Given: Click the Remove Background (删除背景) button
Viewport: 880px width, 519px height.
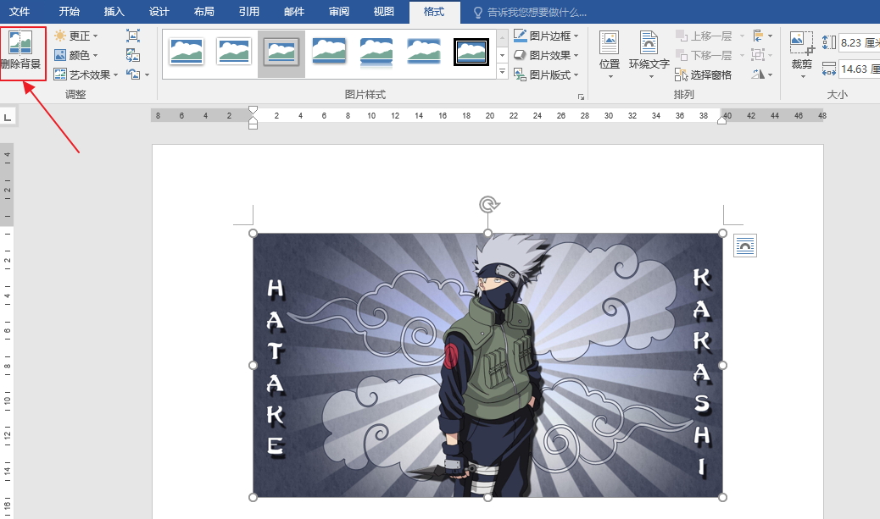Looking at the screenshot, I should click(x=21, y=52).
